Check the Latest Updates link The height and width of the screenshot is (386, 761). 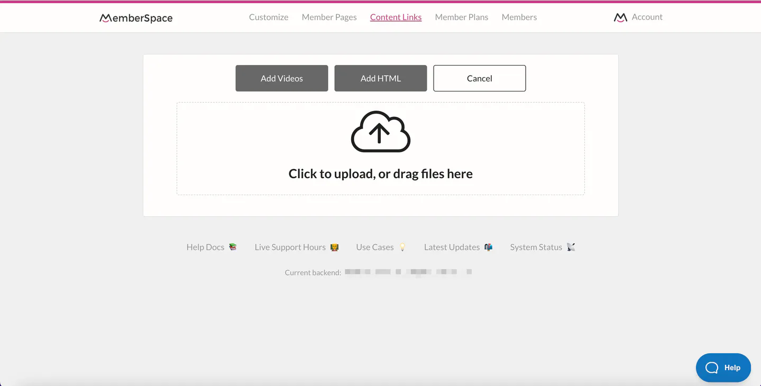click(x=452, y=247)
